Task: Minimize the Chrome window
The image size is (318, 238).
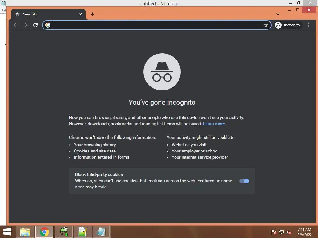Action: 289,10
